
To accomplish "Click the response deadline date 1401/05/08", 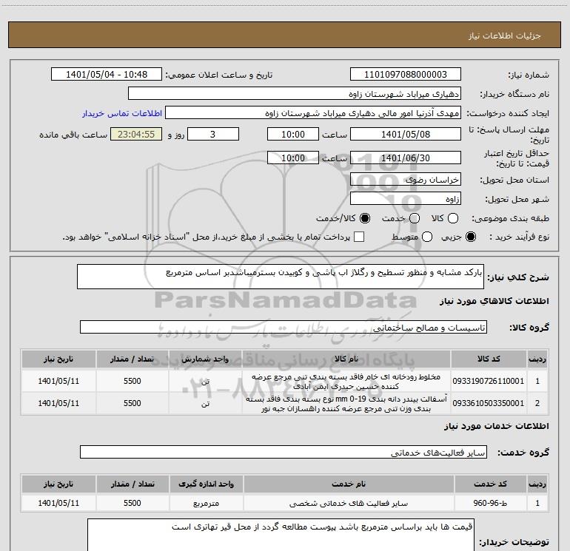I will (406, 134).
